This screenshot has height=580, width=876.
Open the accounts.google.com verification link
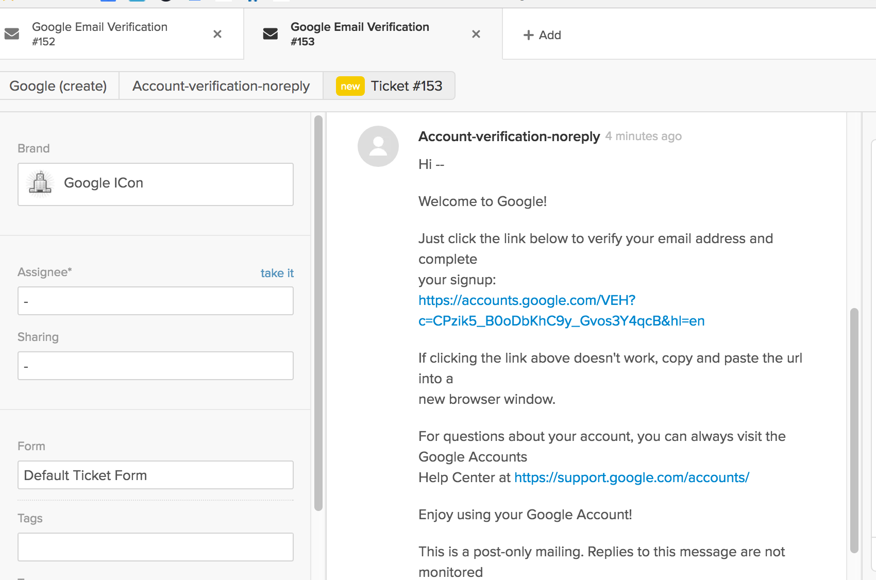(x=561, y=311)
